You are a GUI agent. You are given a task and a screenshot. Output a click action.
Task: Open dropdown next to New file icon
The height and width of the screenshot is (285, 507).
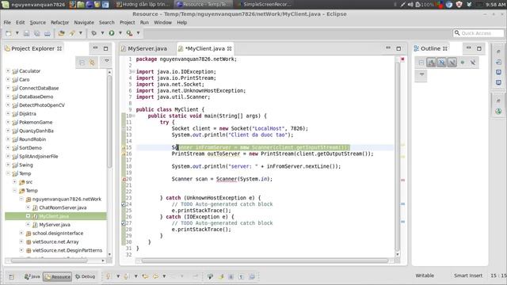tap(17, 33)
